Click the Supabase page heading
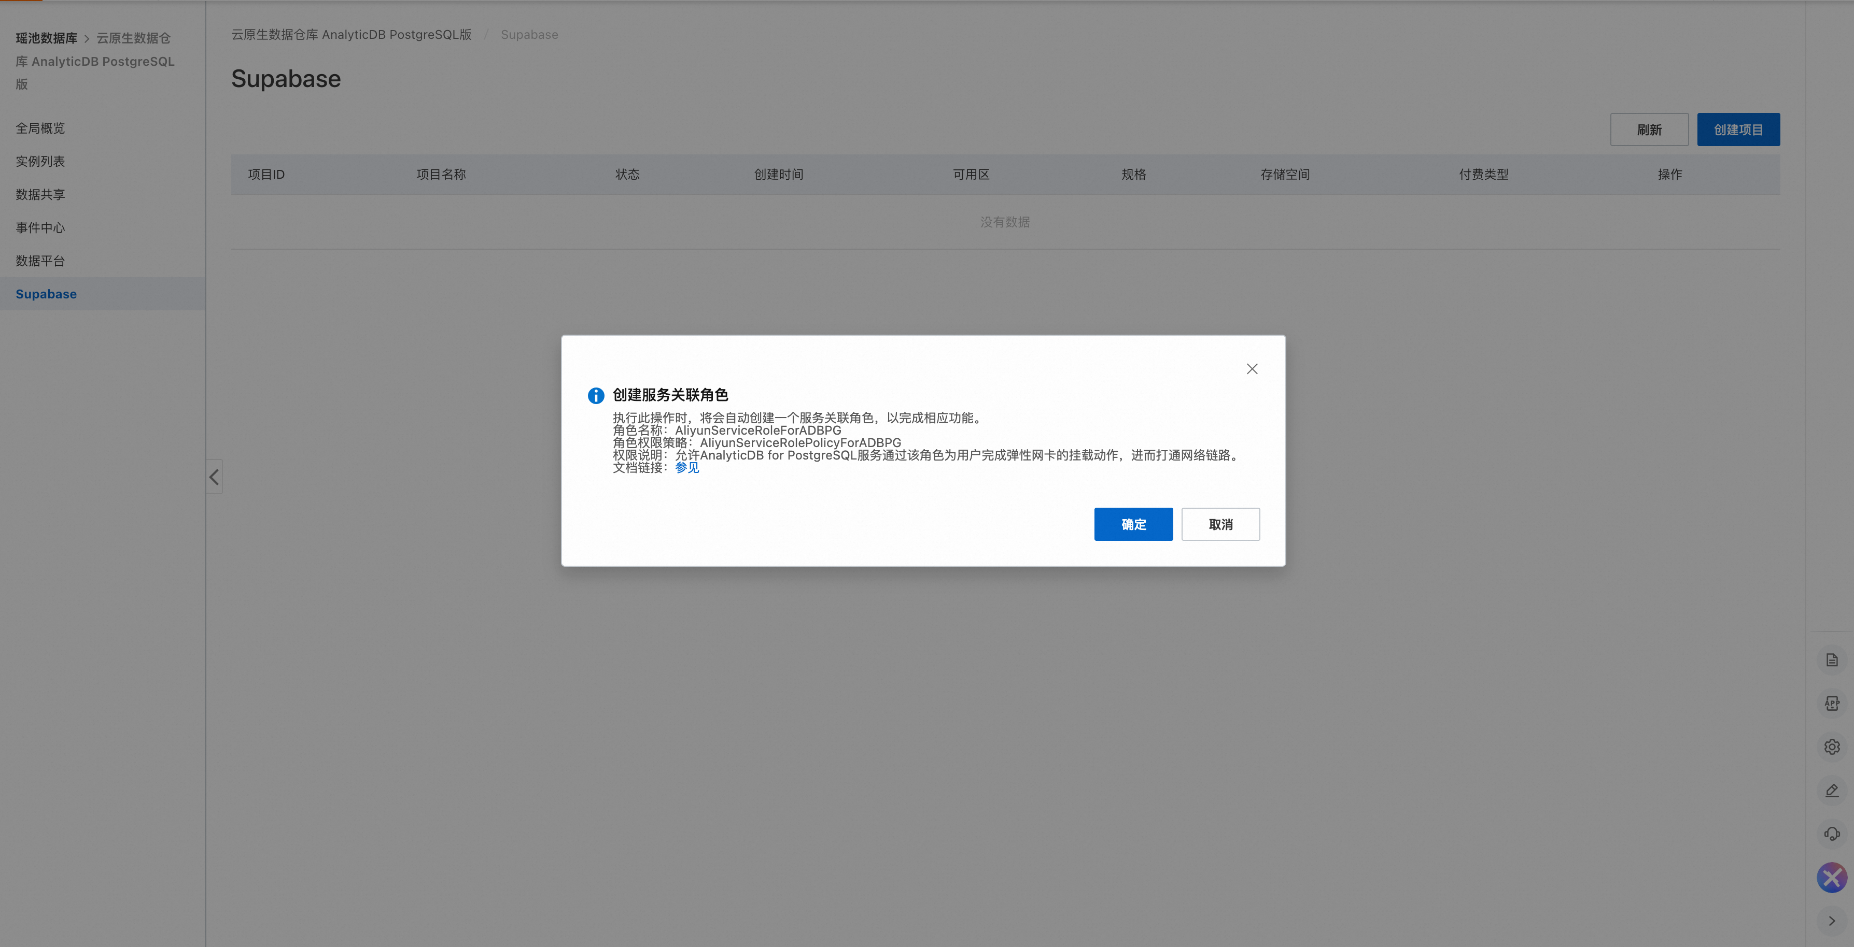The image size is (1854, 947). (x=286, y=78)
